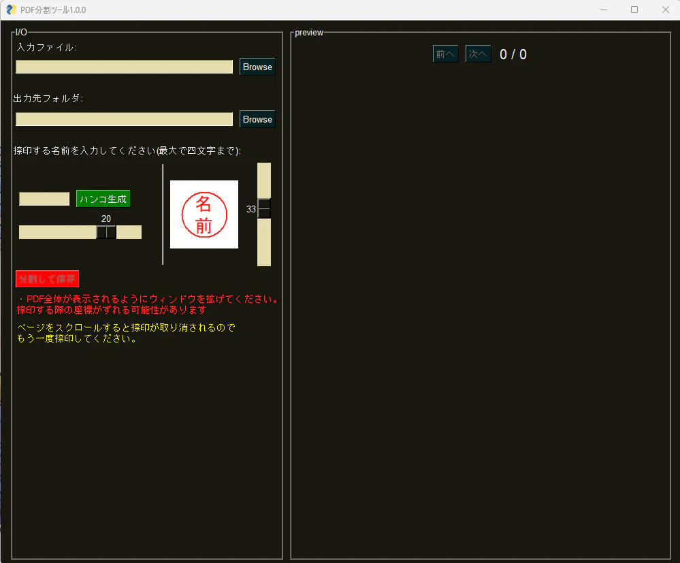Click the vertical slider handle at 33
The height and width of the screenshot is (563, 680).
click(x=264, y=208)
